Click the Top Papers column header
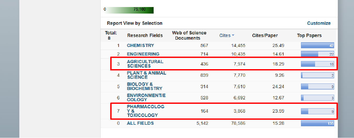 (309, 35)
